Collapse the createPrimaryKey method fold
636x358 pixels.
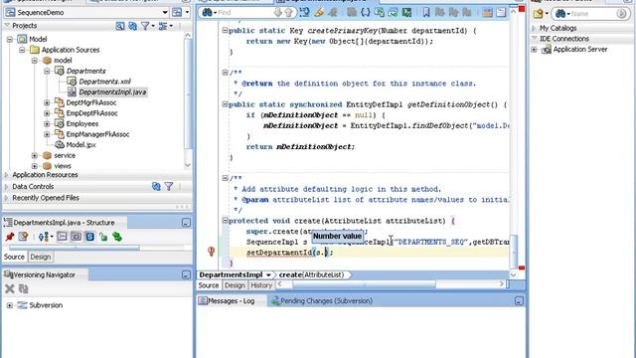225,30
